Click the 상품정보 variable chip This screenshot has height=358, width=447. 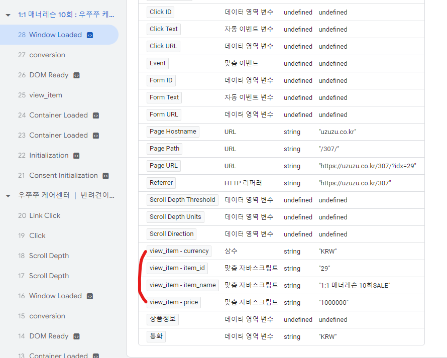click(x=162, y=319)
